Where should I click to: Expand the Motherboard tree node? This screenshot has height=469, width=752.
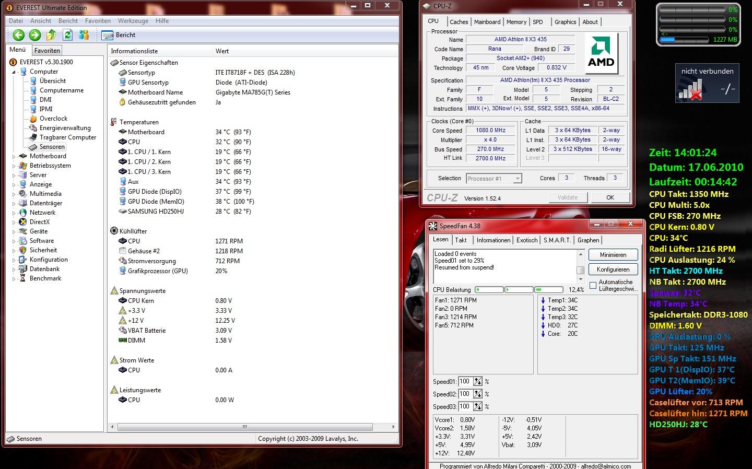pos(14,156)
